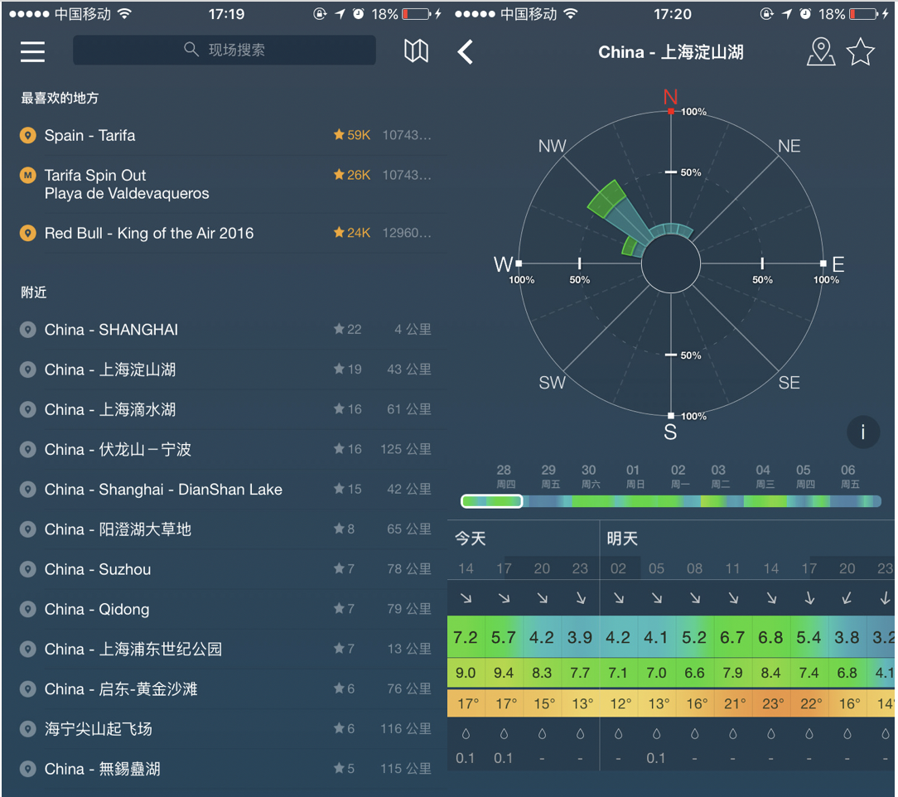Image resolution: width=898 pixels, height=797 pixels.
Task: Click the Tarifa Spin Out M badge
Action: [28, 175]
